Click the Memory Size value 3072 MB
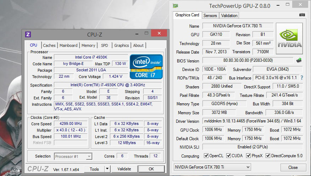This screenshot has height=176, width=311. click(x=219, y=112)
